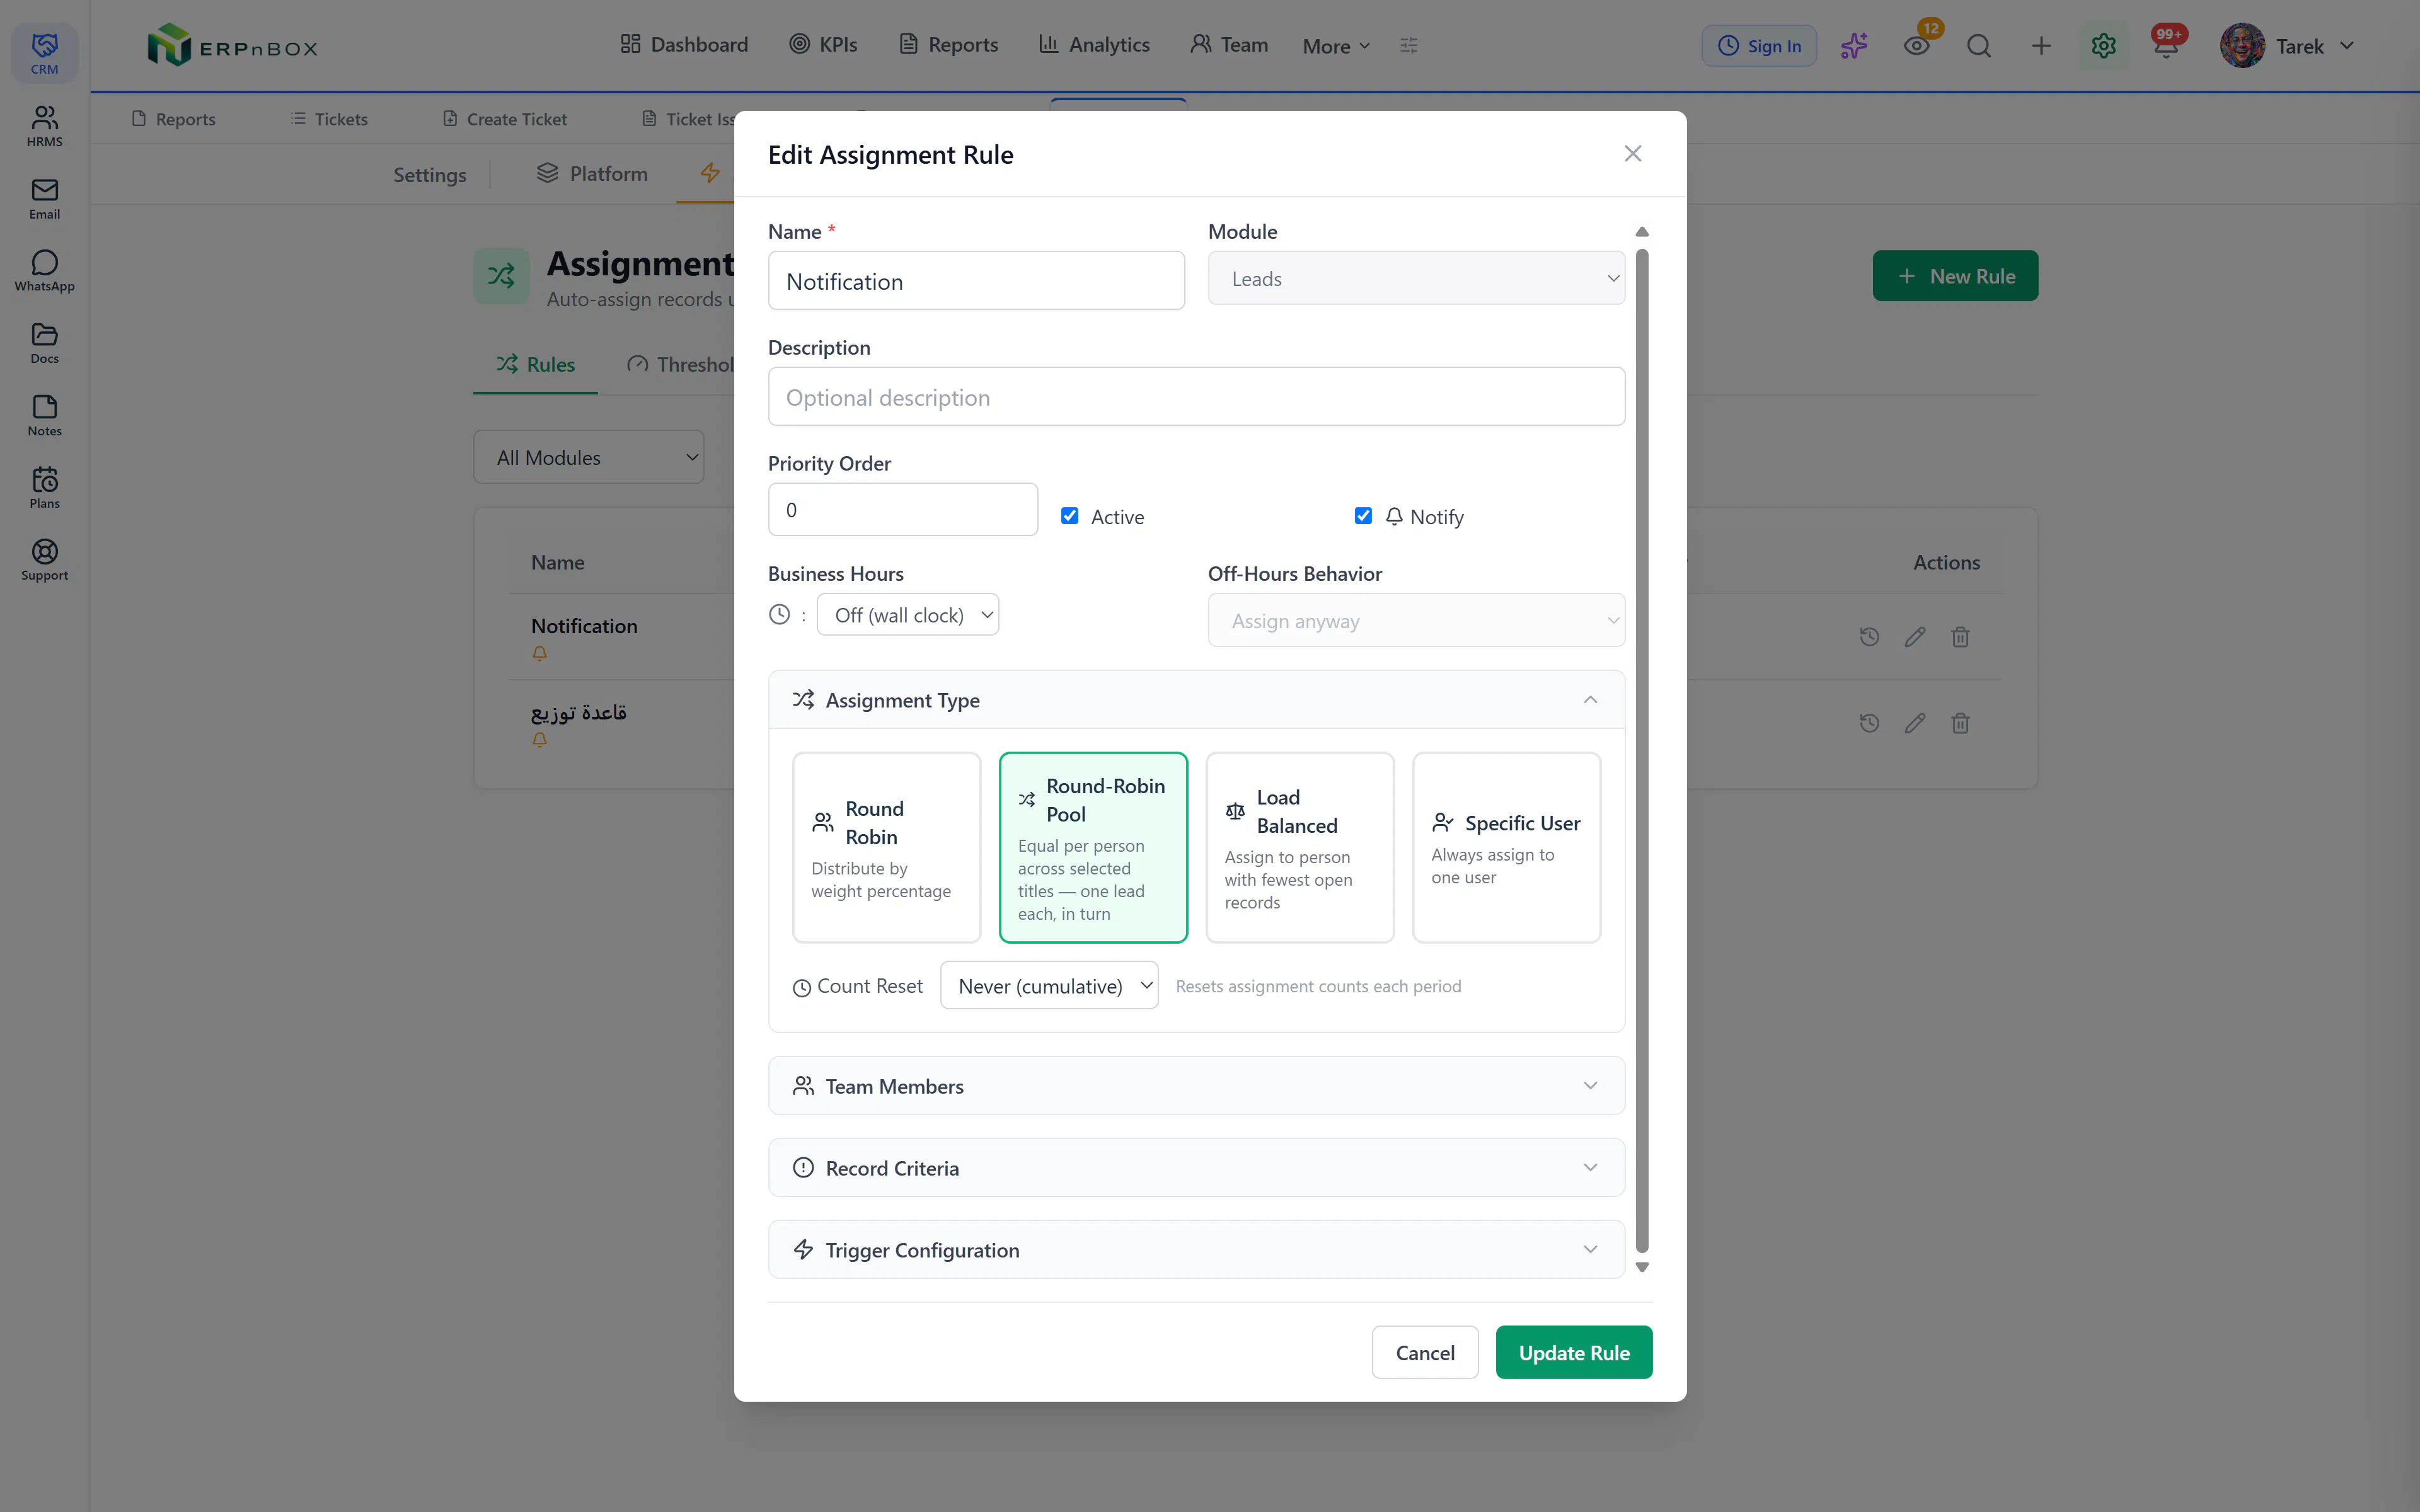Switch to the Rules tab
The height and width of the screenshot is (1512, 2420).
point(536,365)
